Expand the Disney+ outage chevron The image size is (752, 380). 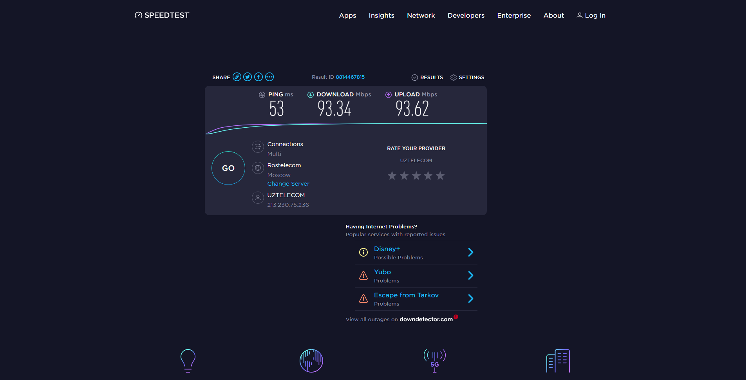pos(471,252)
